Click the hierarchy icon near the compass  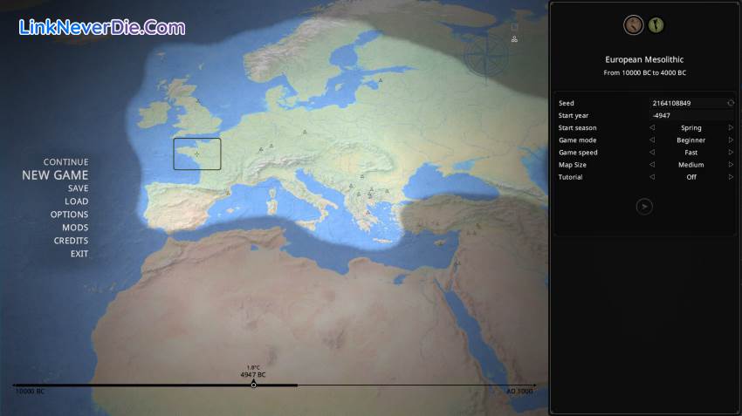(514, 39)
